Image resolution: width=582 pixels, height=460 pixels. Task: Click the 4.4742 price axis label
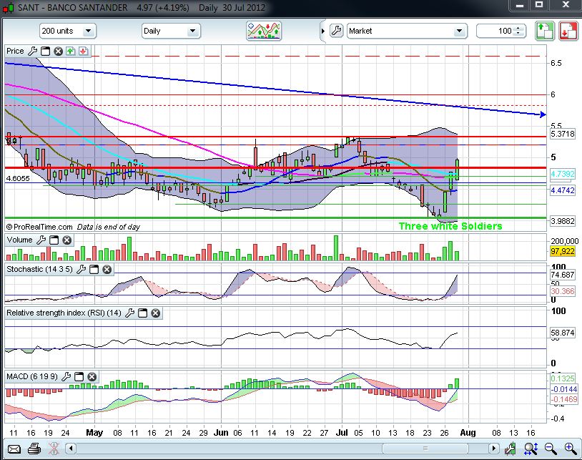click(563, 190)
